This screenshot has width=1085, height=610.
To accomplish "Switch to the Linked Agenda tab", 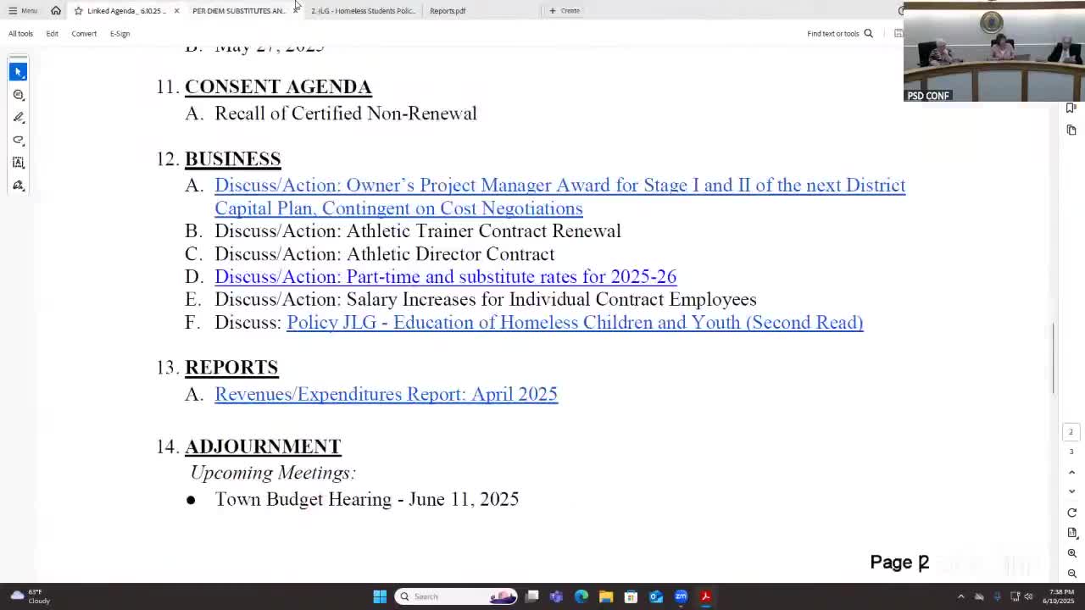I will (x=127, y=11).
